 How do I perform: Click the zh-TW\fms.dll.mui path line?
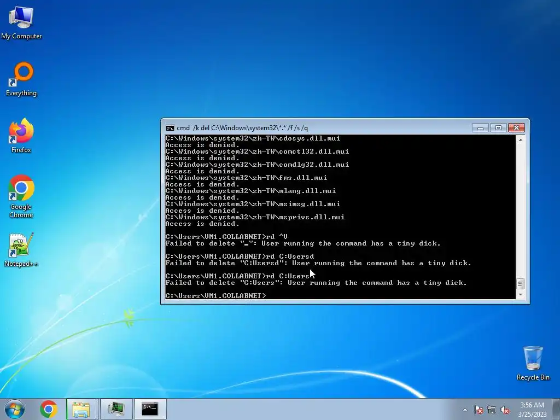246,178
